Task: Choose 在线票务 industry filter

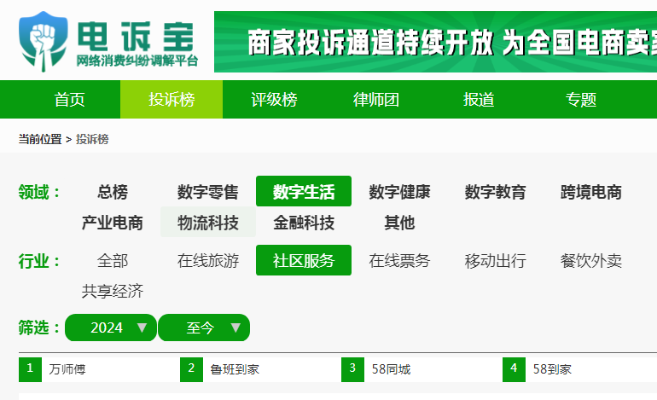Action: 399,260
